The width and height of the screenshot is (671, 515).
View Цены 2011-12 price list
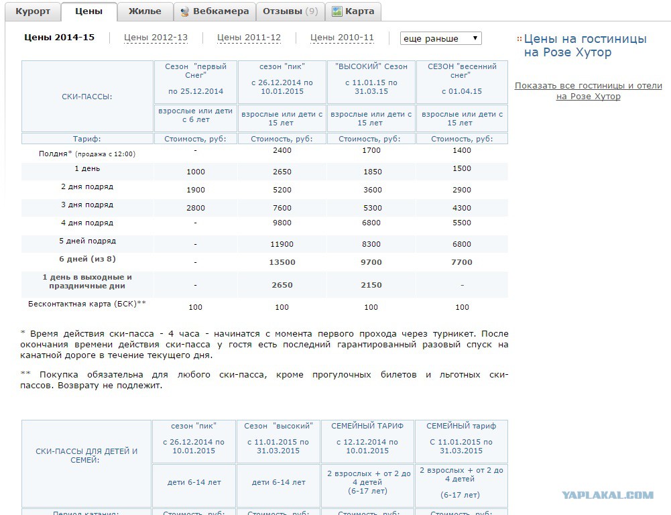(x=249, y=38)
